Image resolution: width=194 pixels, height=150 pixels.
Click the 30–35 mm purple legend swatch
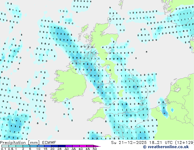point(69,146)
